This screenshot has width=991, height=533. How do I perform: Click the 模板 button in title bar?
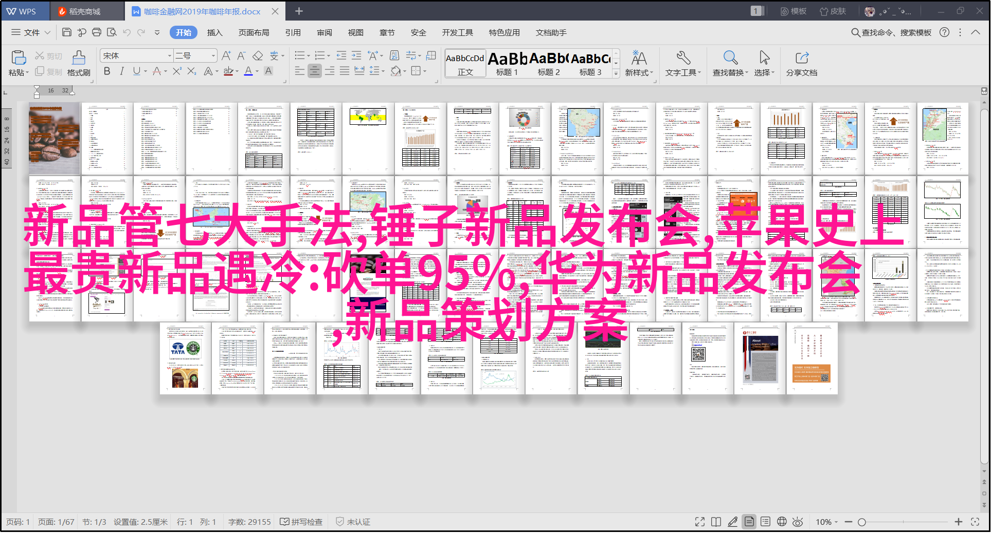794,11
